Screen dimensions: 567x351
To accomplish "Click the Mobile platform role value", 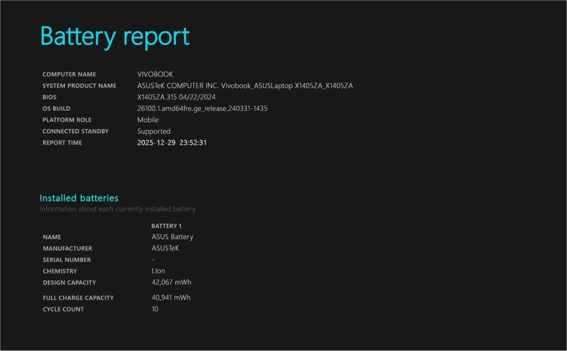I will pos(148,120).
